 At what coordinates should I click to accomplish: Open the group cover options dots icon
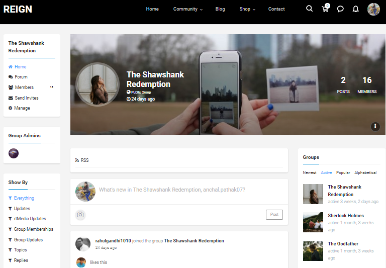pos(375,126)
